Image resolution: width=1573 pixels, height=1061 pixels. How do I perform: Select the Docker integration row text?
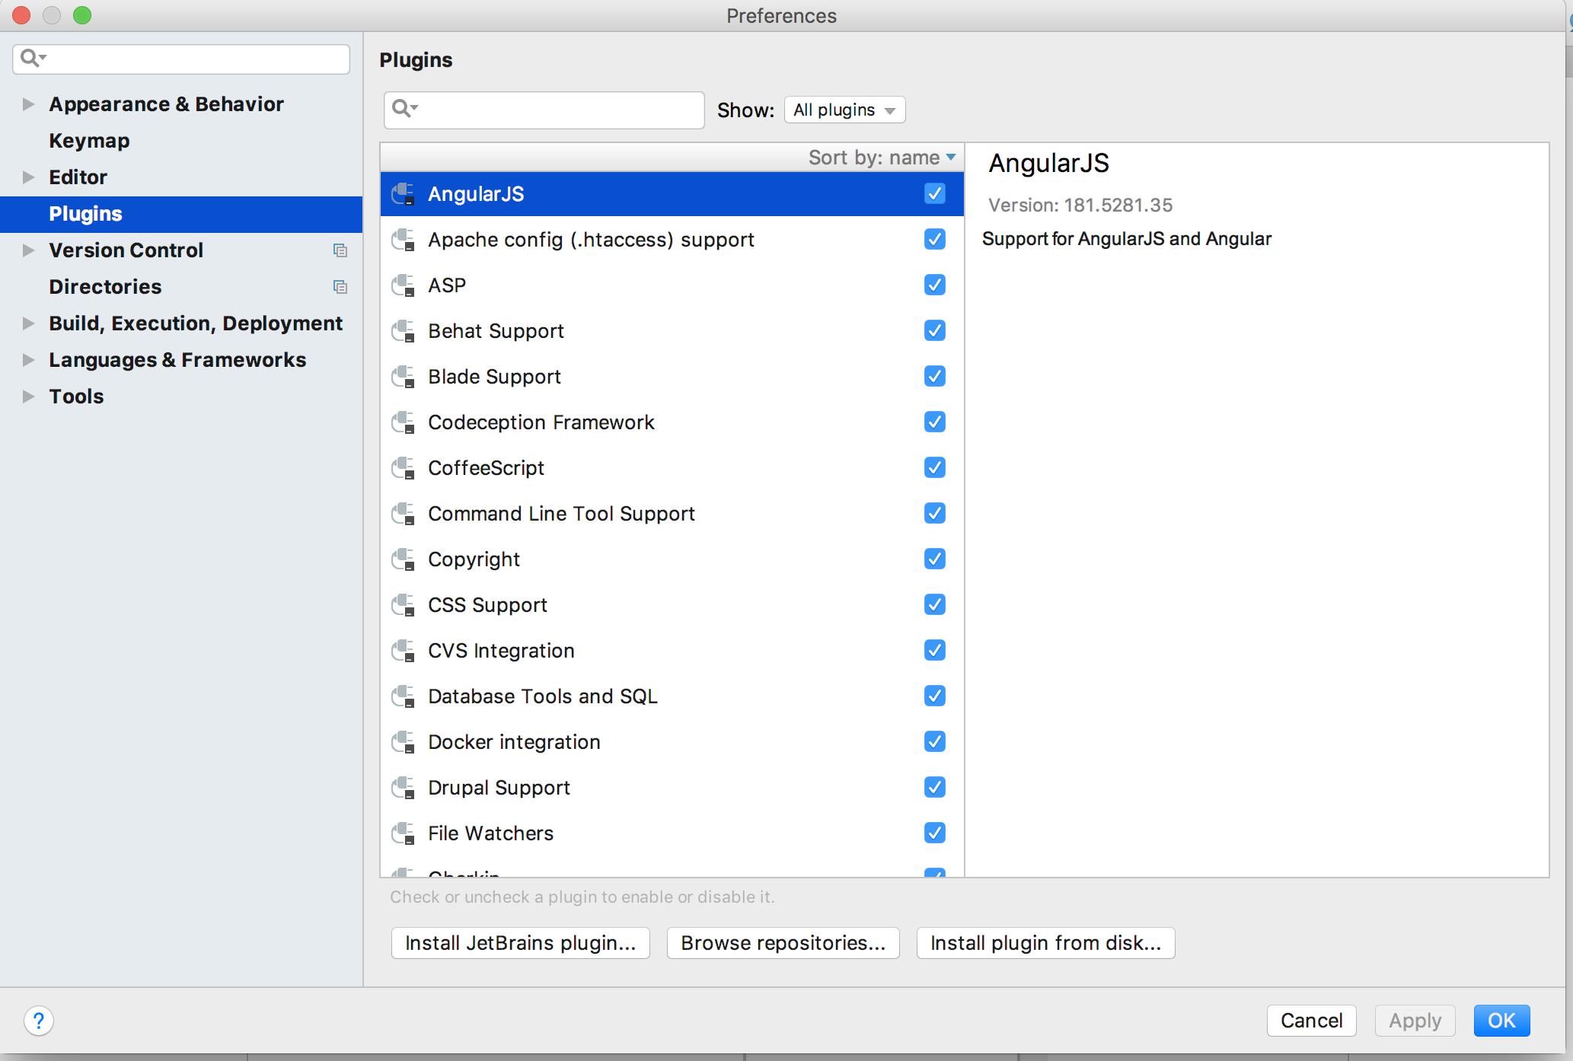514,742
